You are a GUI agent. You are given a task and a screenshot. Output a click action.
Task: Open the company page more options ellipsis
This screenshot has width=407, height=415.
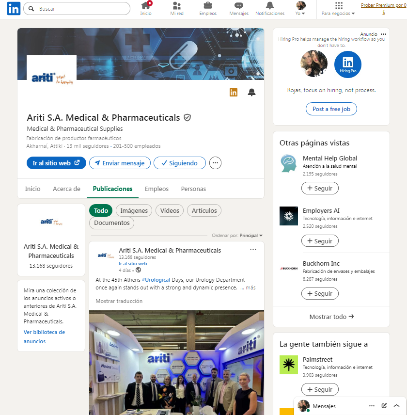coord(215,163)
